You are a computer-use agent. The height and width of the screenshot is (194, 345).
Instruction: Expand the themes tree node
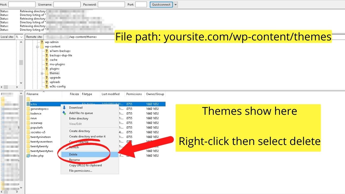(42, 73)
